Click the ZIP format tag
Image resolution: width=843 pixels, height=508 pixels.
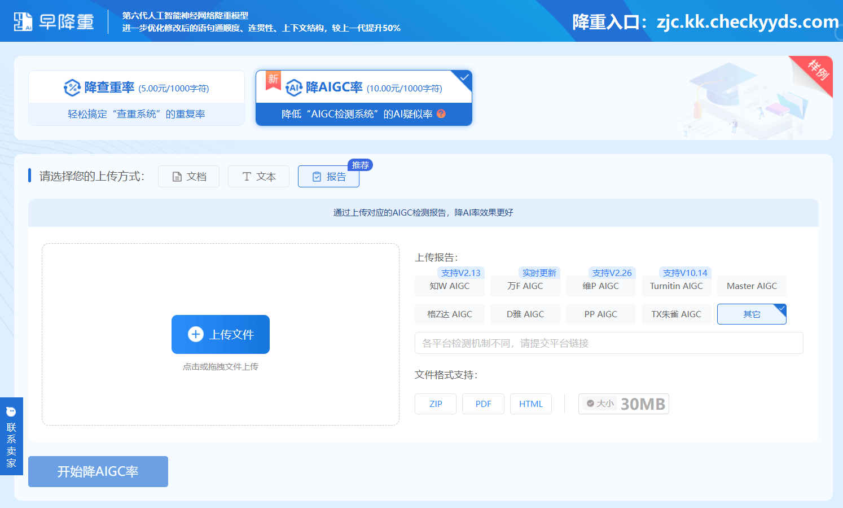click(436, 404)
